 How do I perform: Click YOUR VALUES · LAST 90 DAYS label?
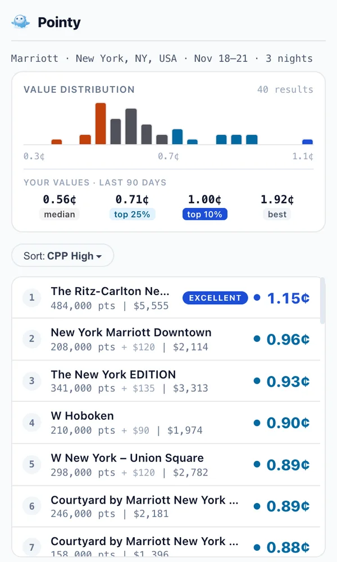[x=95, y=183]
